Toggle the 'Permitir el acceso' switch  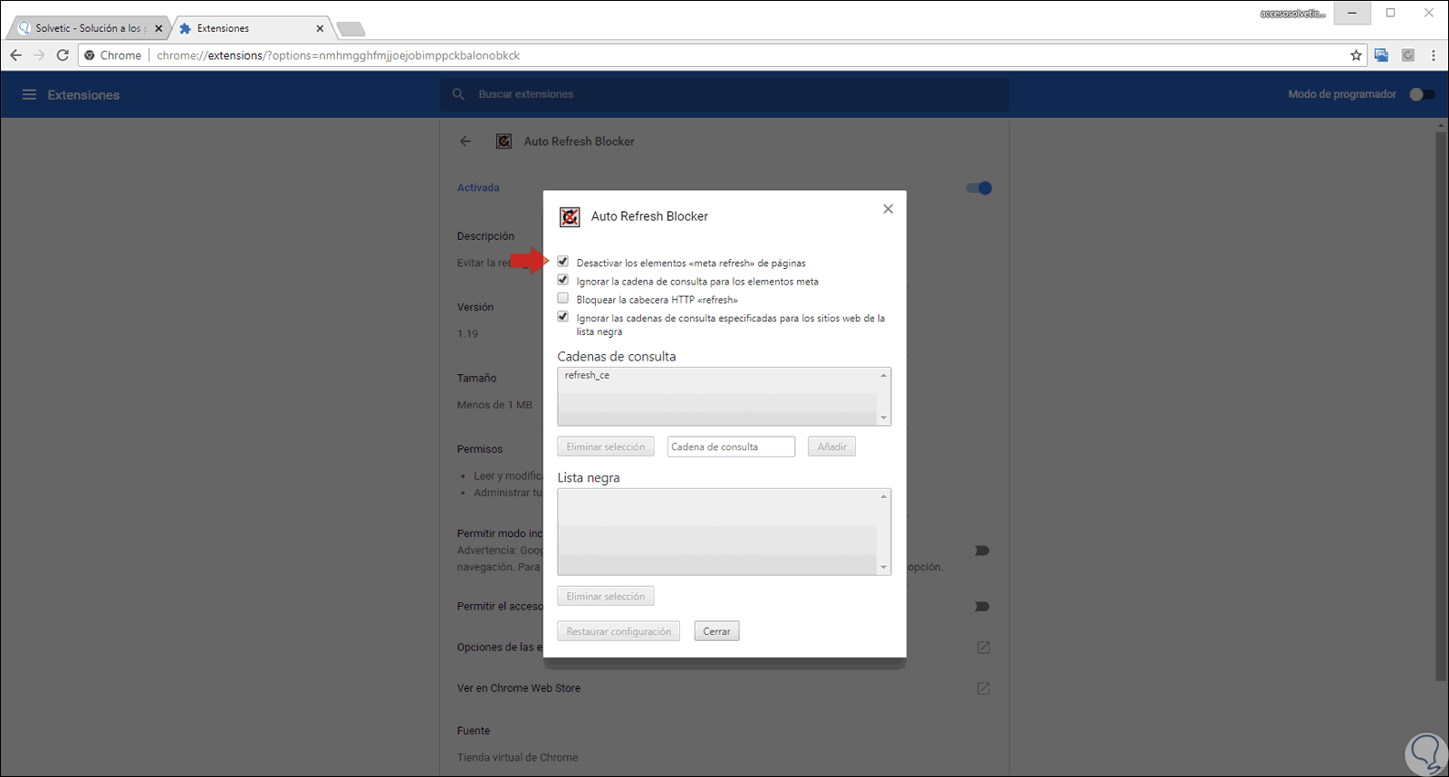pyautogui.click(x=979, y=607)
